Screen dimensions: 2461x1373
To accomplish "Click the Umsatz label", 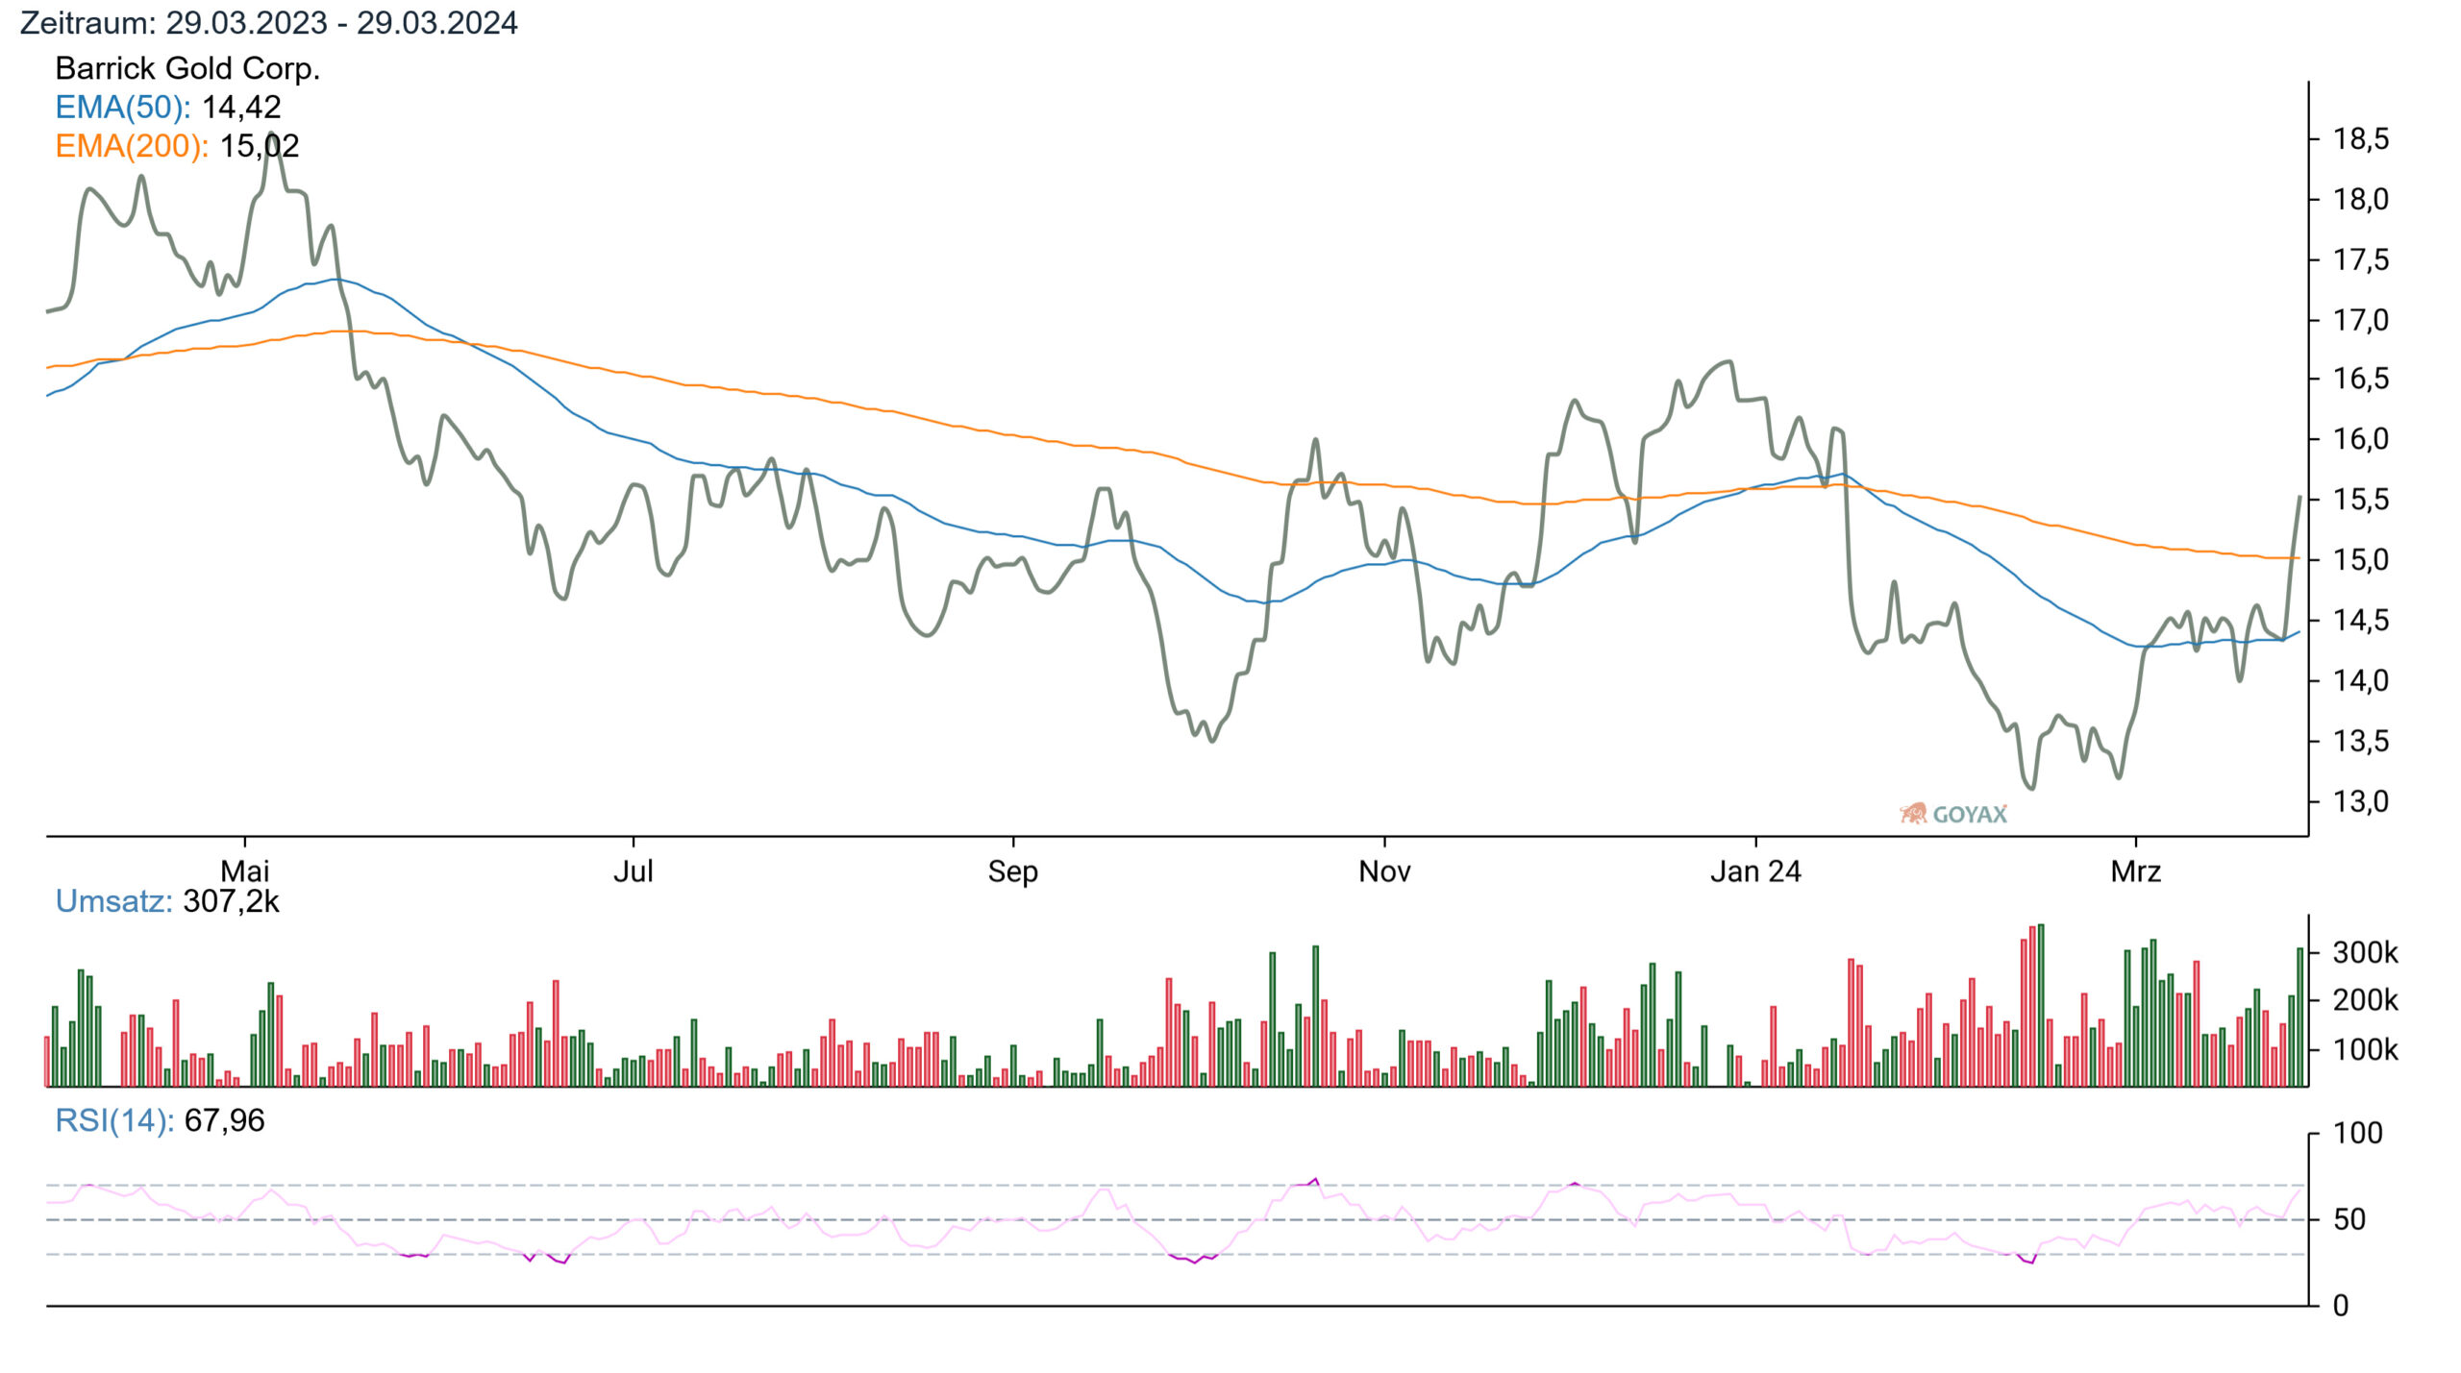I will click(x=113, y=901).
